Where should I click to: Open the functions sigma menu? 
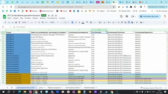tap(137, 22)
